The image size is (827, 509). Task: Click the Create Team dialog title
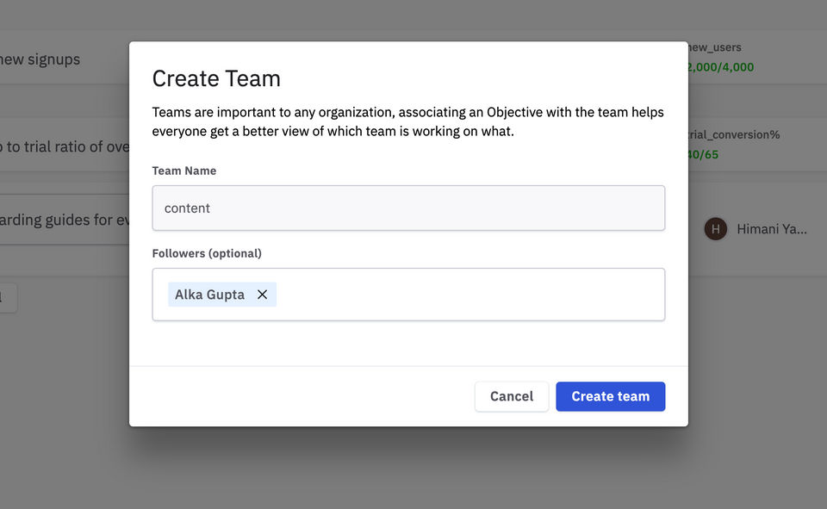216,79
